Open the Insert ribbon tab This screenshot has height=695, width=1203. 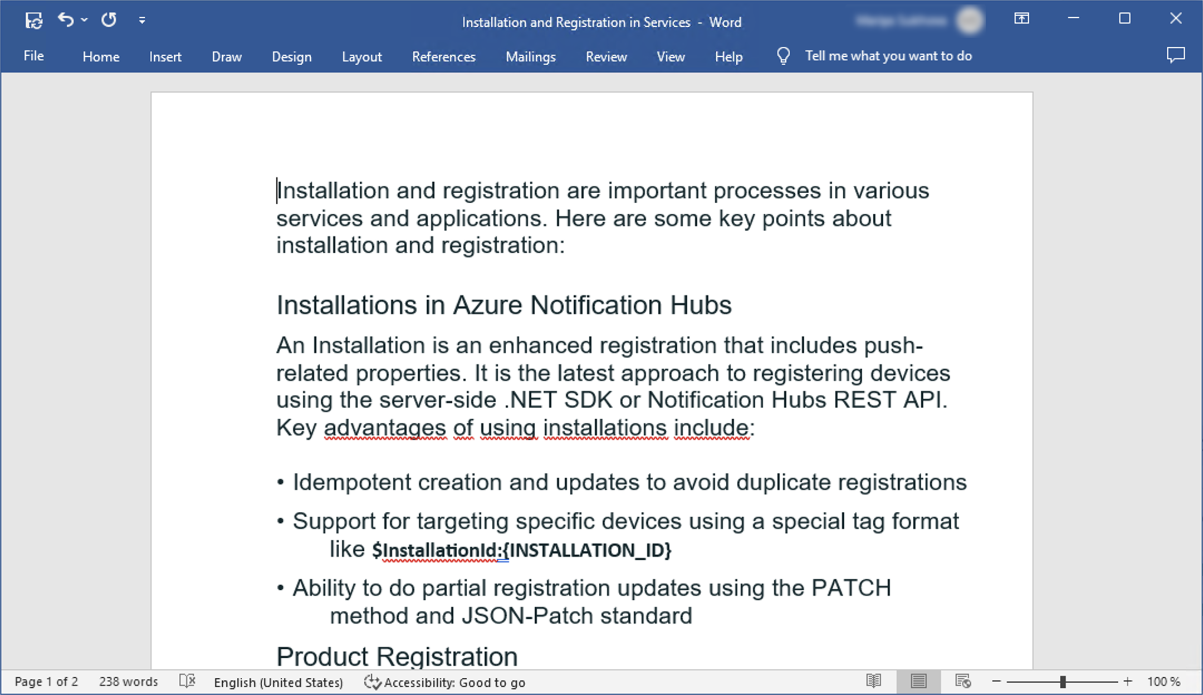click(x=165, y=56)
